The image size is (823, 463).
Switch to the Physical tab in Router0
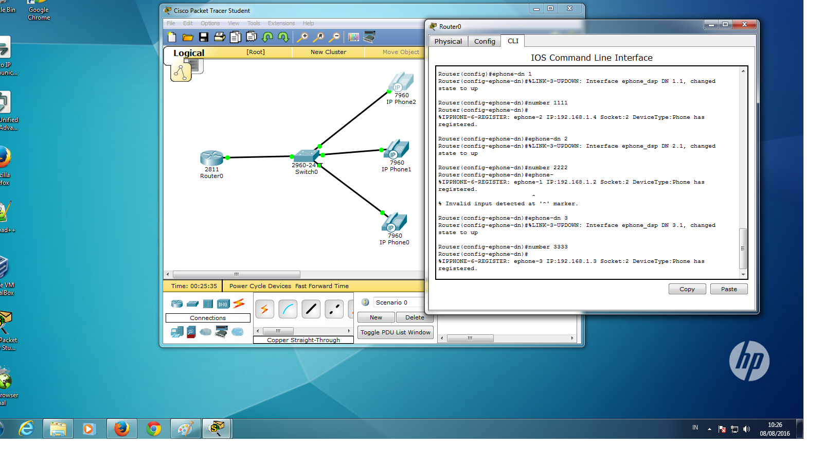pyautogui.click(x=448, y=41)
